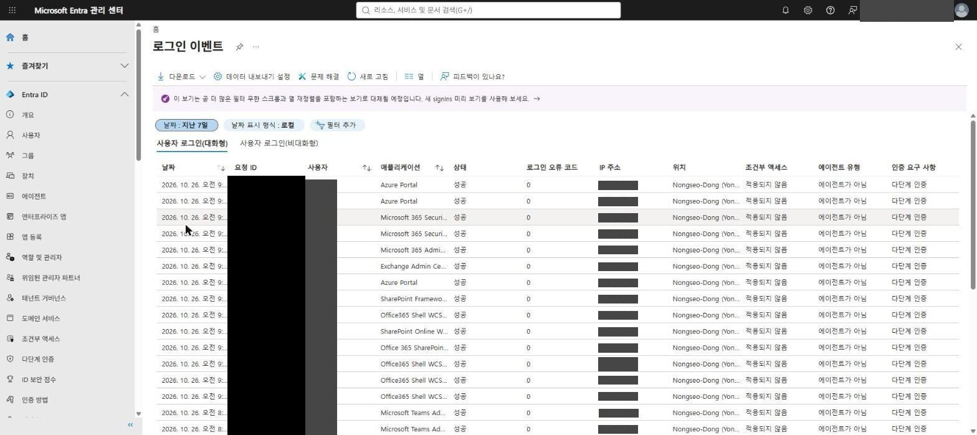
Task: Expand the 다운로드 dropdown
Action: tap(181, 77)
